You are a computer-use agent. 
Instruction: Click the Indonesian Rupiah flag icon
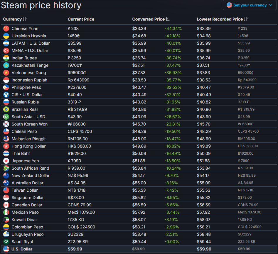[6, 80]
